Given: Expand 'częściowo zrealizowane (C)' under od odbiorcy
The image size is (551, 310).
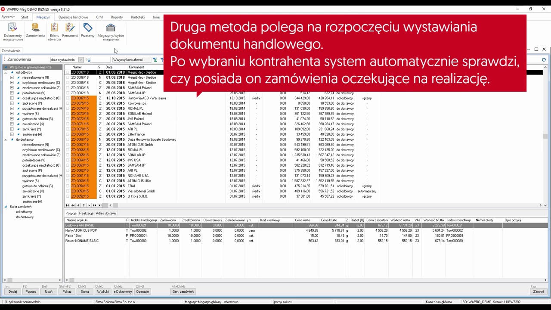Looking at the screenshot, I should pyautogui.click(x=12, y=83).
